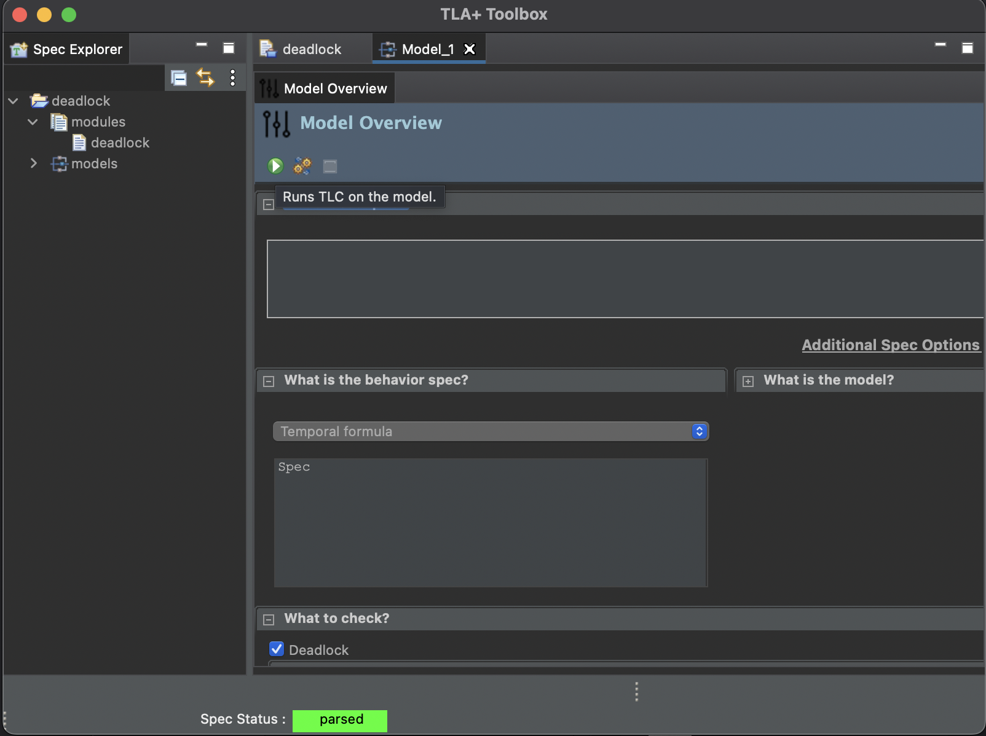Viewport: 986px width, 736px height.
Task: Click into the Spec temporal formula field
Action: point(491,522)
